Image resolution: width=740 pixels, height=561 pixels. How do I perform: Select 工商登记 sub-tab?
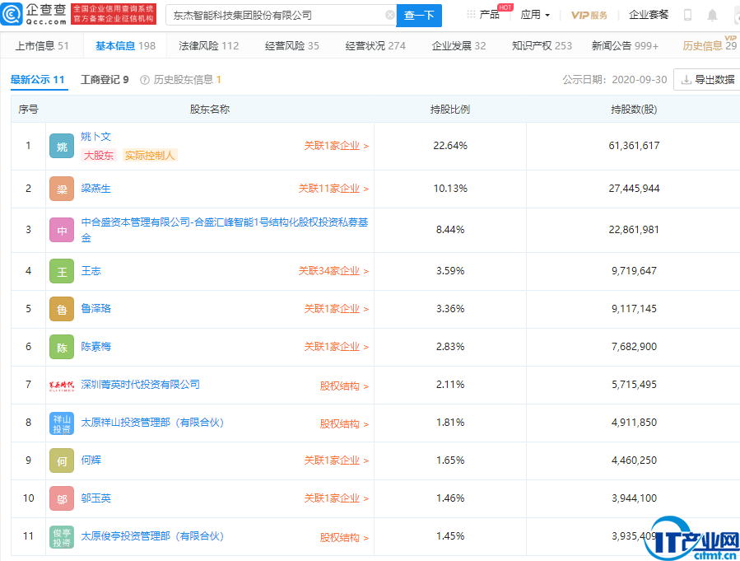tap(105, 80)
